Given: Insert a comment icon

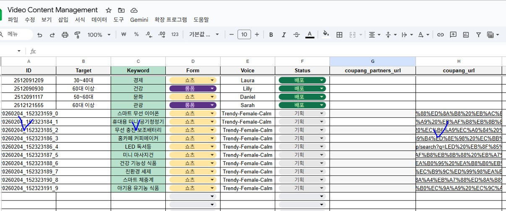Looking at the screenshot, I should pyautogui.click(x=453, y=35).
